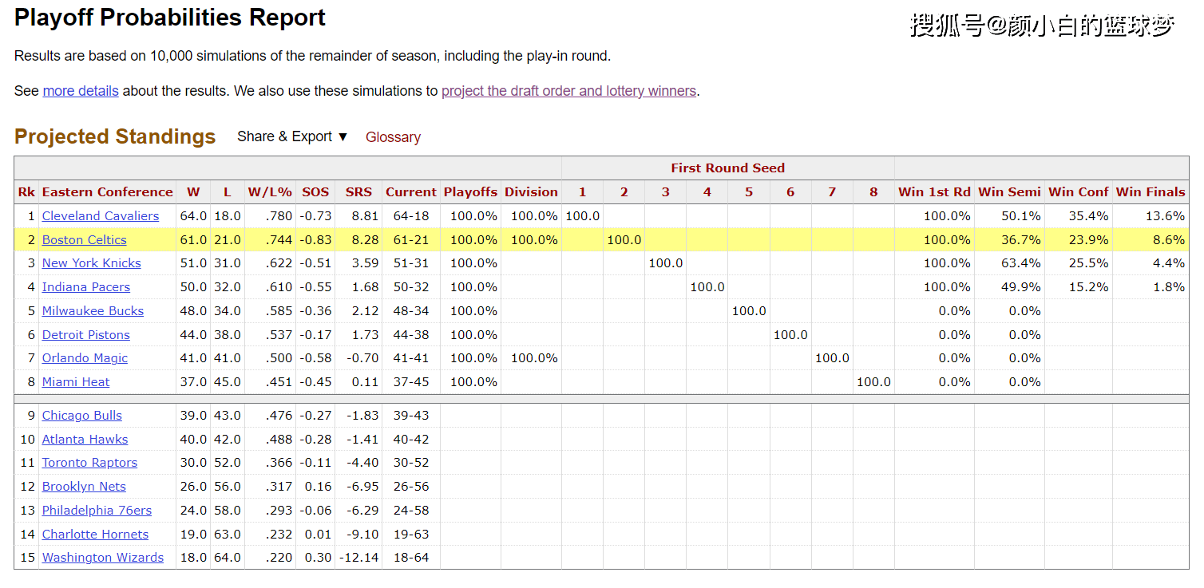Viewport: 1204px width, 588px height.
Task: Select the Brooklyn Nets link
Action: click(84, 486)
